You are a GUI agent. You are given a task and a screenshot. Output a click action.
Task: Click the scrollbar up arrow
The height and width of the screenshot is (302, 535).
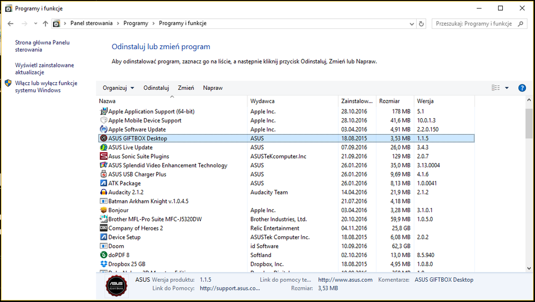529,100
